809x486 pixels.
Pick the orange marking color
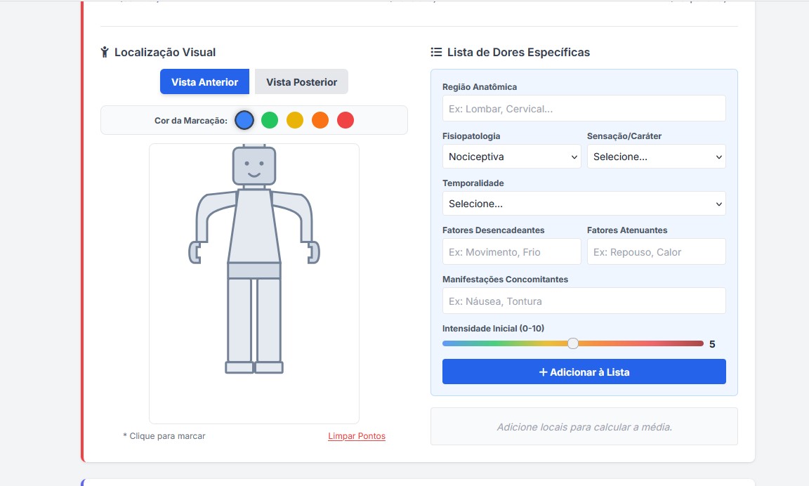tap(320, 120)
